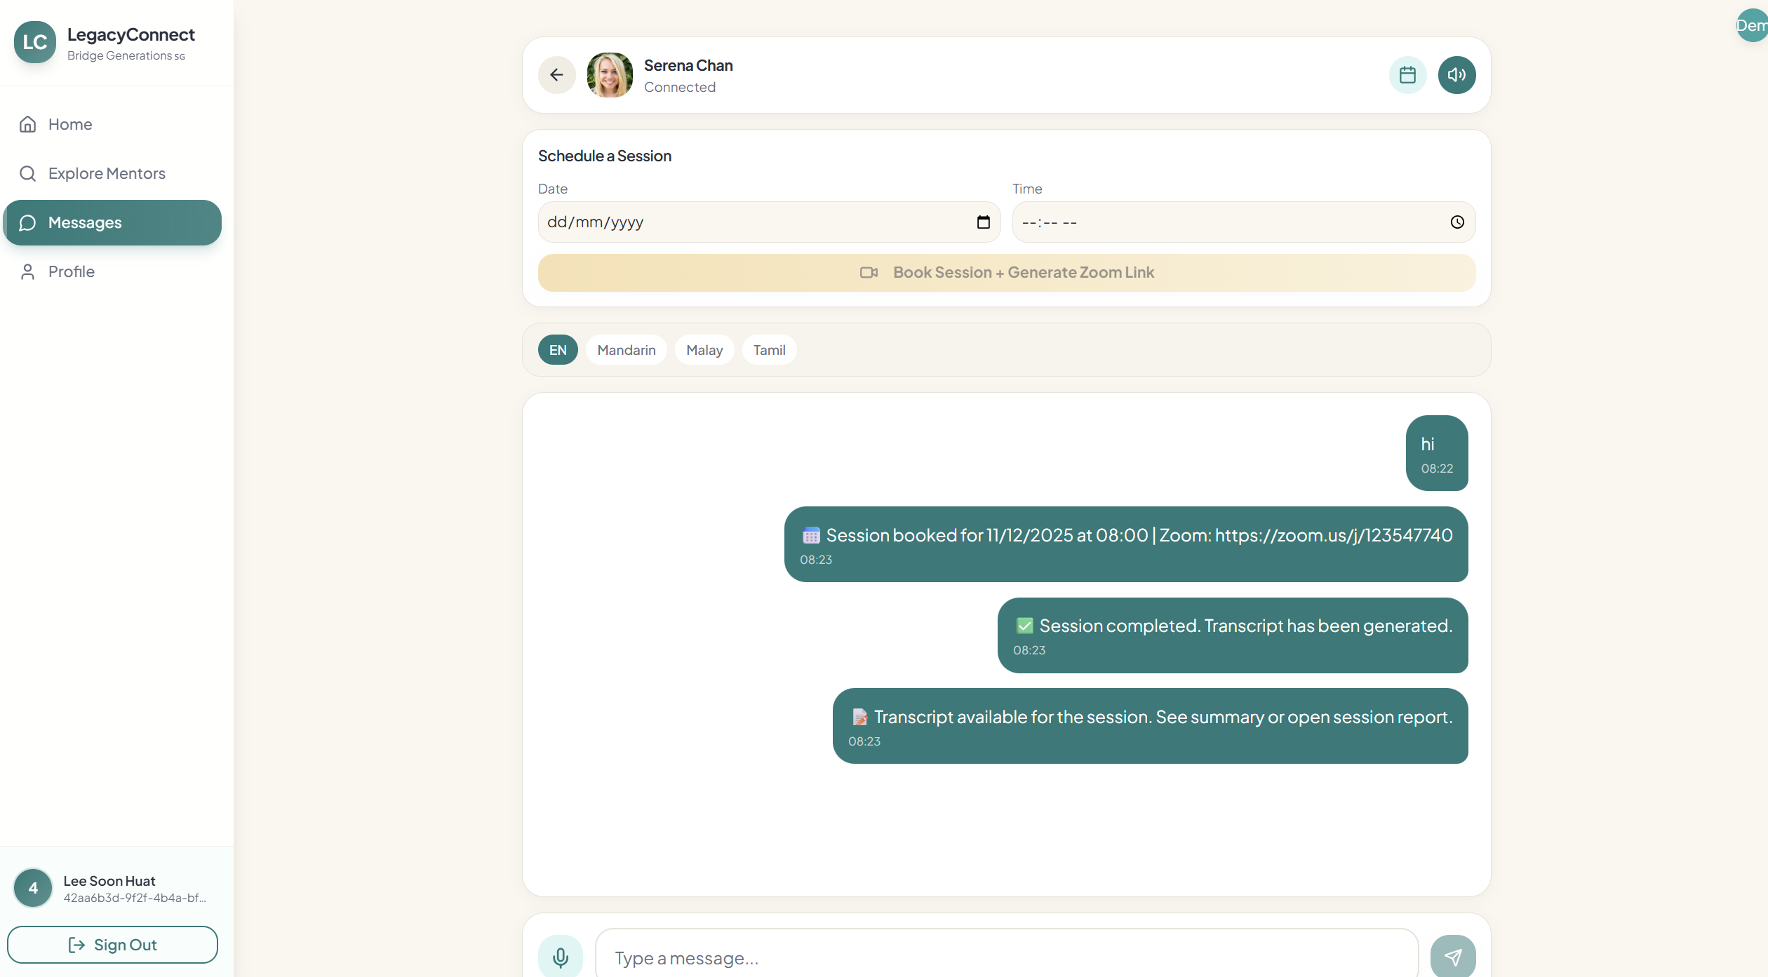Open the date picker calendar icon
The height and width of the screenshot is (977, 1768).
983,222
